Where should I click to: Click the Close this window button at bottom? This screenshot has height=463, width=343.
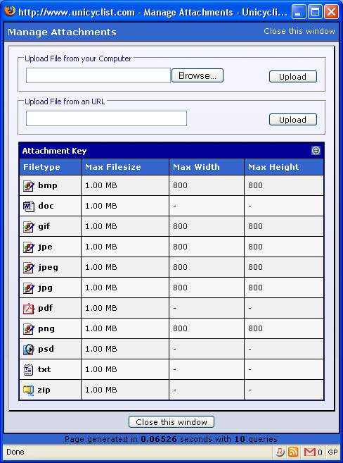(171, 422)
